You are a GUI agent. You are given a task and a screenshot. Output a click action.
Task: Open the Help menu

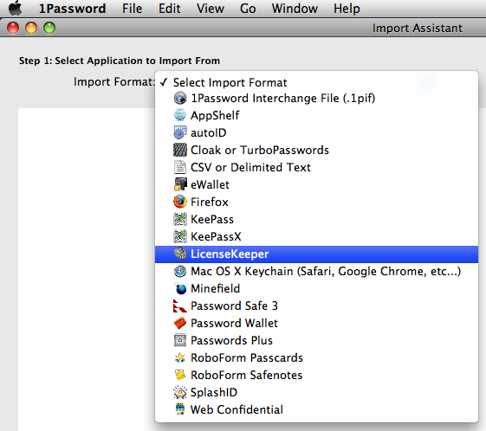[347, 9]
